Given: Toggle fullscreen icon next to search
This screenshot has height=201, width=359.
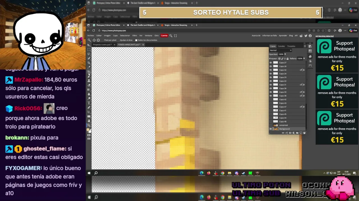Looking at the screenshot, I should [176, 35].
